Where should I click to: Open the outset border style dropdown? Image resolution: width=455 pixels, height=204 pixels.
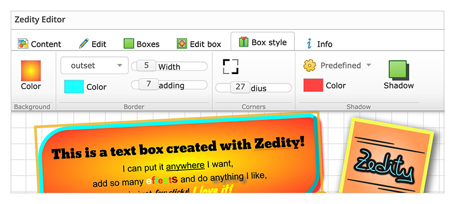pyautogui.click(x=95, y=65)
